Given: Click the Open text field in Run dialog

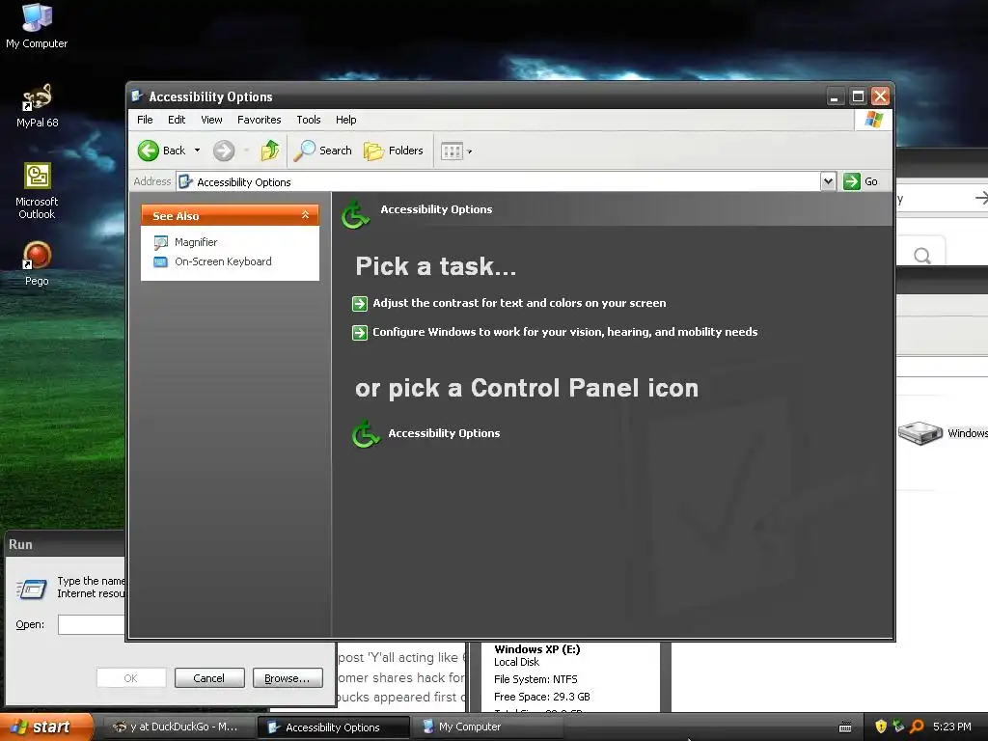Looking at the screenshot, I should 92,624.
